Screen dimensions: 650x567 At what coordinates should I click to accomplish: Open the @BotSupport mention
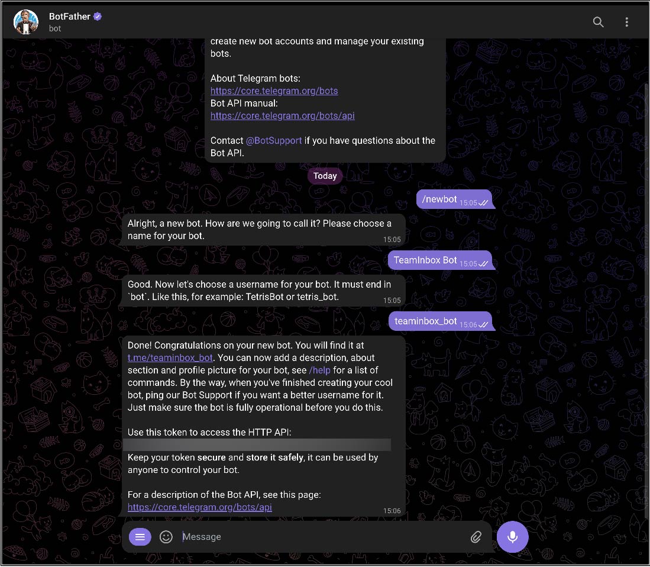[274, 141]
